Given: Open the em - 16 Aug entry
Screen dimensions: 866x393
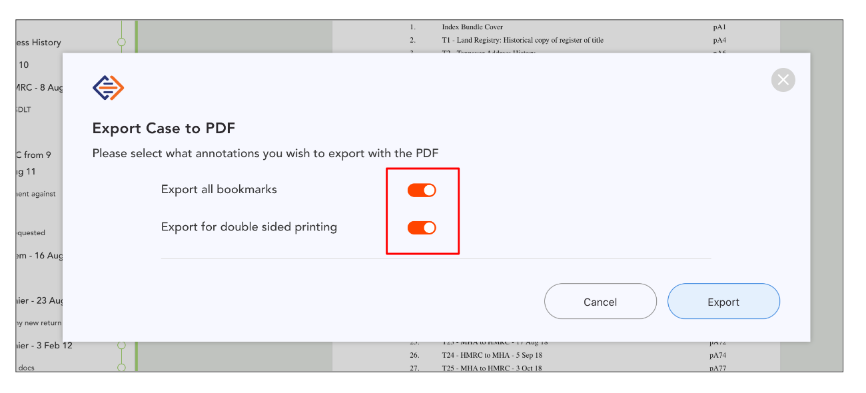Looking at the screenshot, I should click(39, 256).
